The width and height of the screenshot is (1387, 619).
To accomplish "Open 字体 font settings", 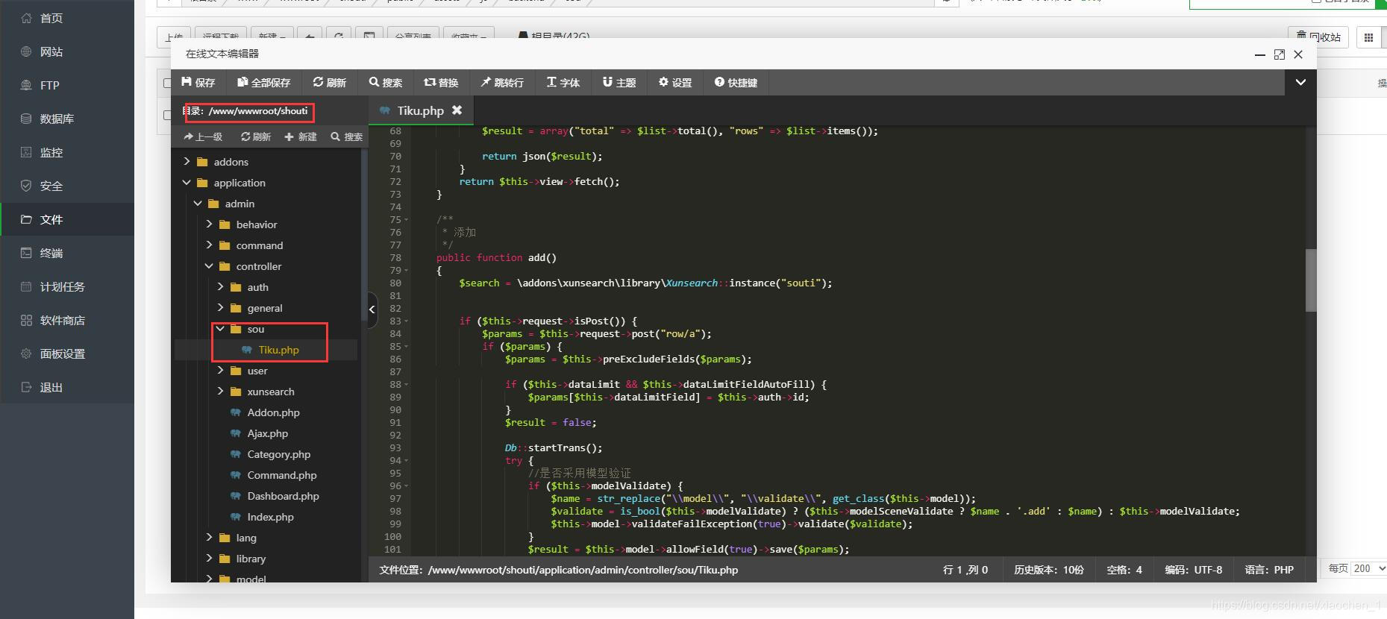I will pos(563,82).
